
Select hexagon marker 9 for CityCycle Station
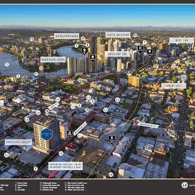click(36, 169)
